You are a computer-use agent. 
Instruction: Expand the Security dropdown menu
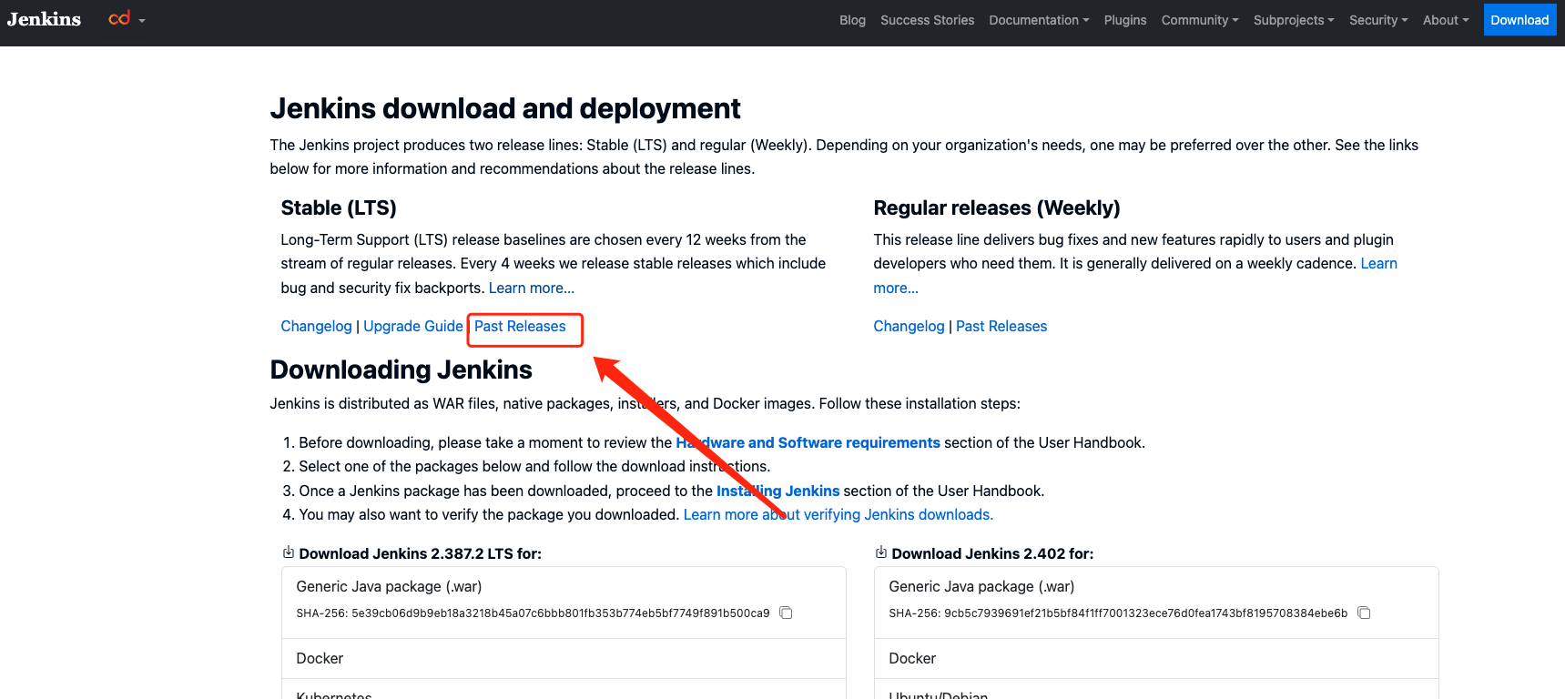(x=1378, y=20)
